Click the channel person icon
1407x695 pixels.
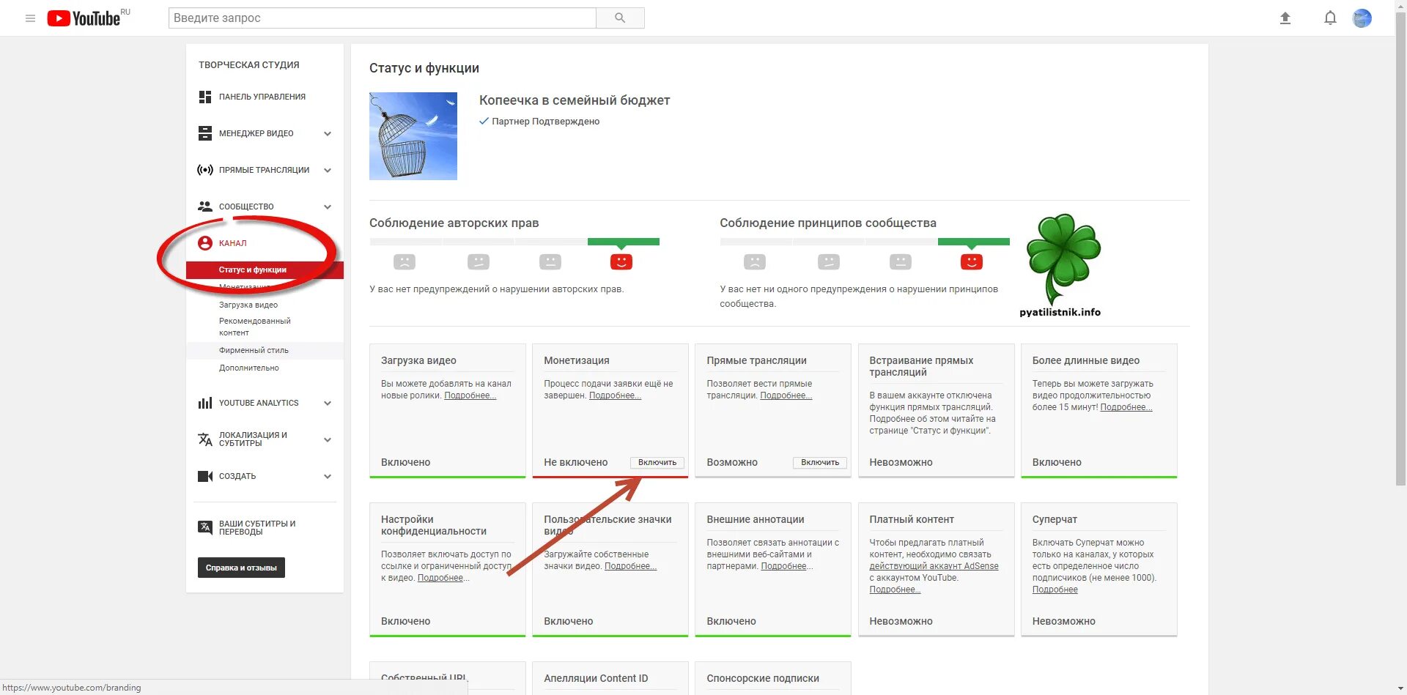tap(205, 243)
